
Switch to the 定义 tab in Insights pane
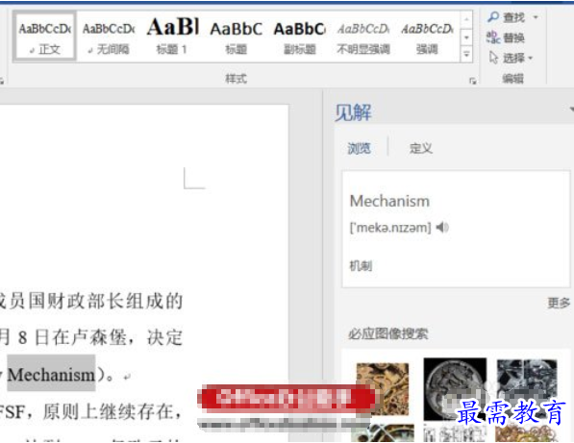(x=420, y=148)
